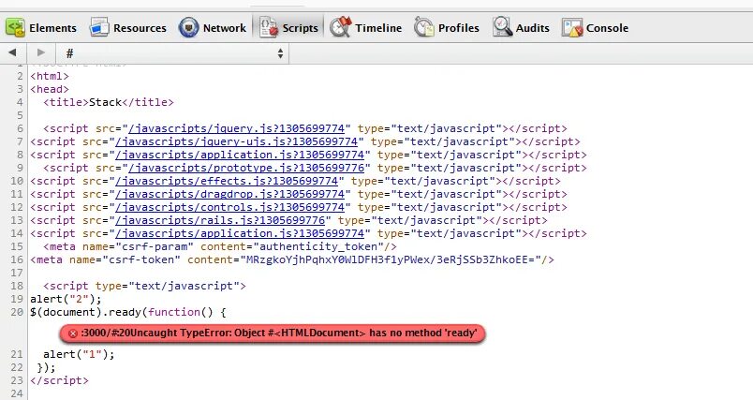
Task: Go back to previous script file
Action: (x=12, y=52)
